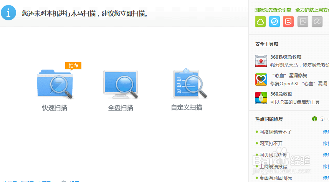Enable the first gray disabled engine icon
The height and width of the screenshot is (182, 329).
303,22
